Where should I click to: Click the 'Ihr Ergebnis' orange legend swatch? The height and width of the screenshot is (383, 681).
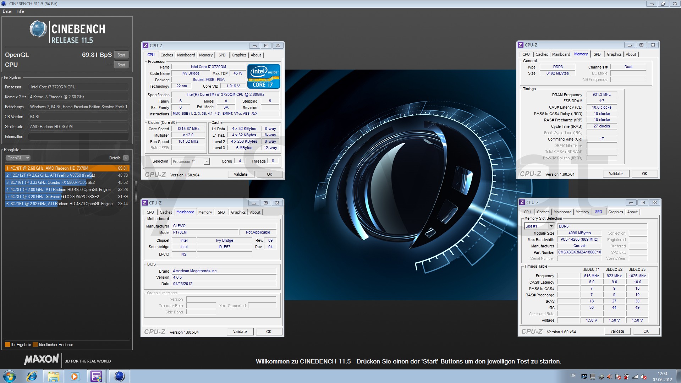pos(7,345)
